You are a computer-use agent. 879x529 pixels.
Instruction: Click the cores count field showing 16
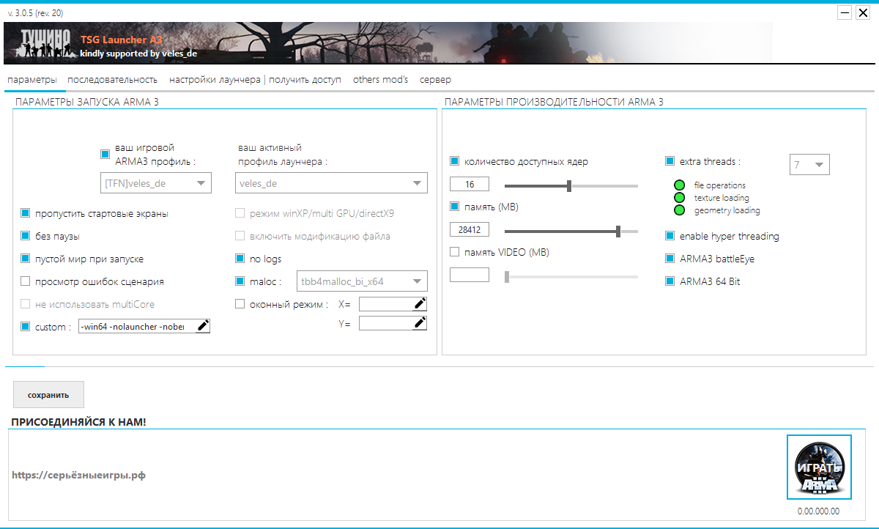tap(469, 184)
